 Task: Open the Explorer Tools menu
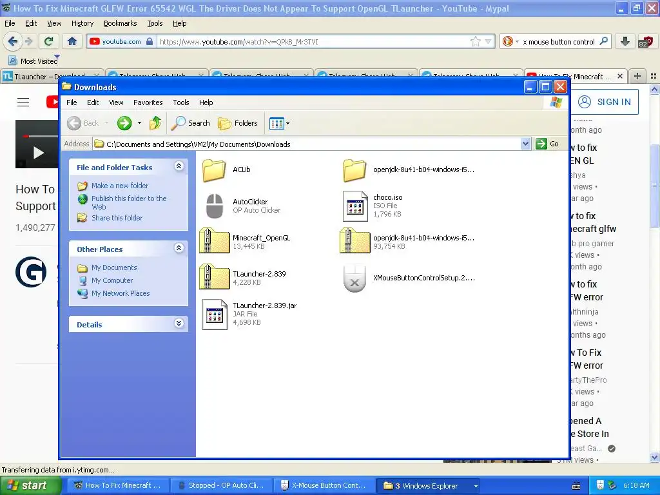pos(181,102)
